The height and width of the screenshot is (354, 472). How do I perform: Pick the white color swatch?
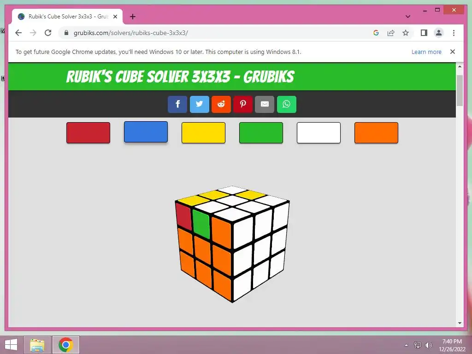pos(319,133)
